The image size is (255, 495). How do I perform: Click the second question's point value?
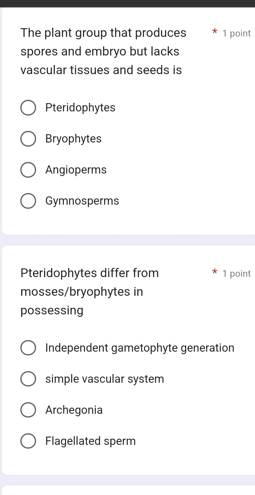coord(237,273)
